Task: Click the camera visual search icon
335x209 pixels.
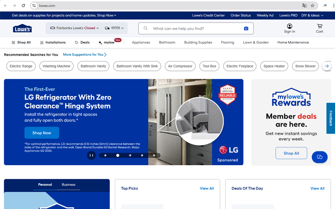Action: point(246,28)
